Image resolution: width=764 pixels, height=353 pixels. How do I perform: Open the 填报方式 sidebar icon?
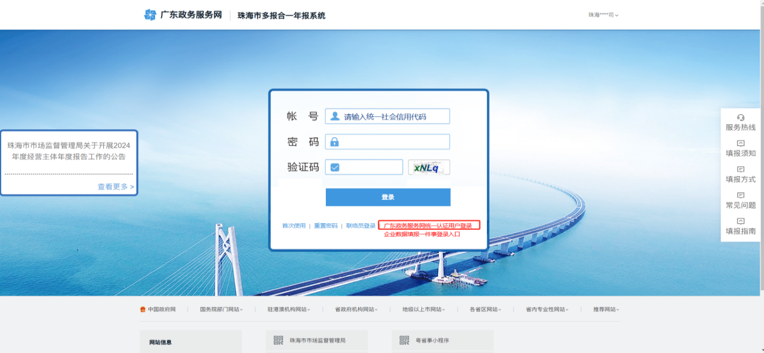coord(740,169)
